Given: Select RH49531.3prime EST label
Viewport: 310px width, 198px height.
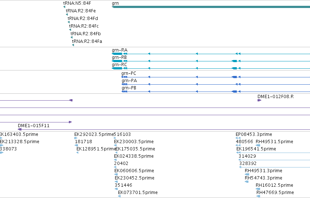Looking at the screenshot, I should tap(263, 171).
